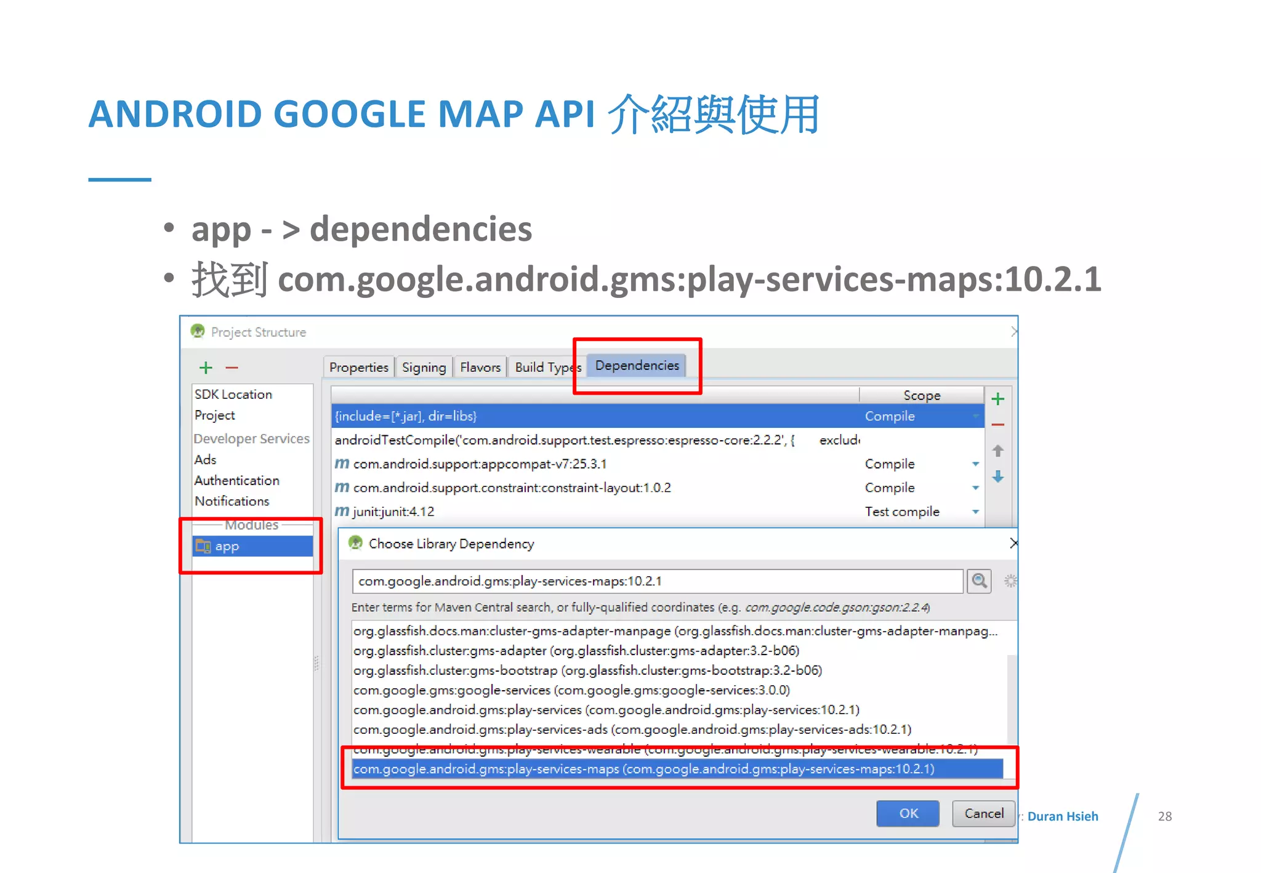Image resolution: width=1261 pixels, height=873 pixels.
Task: Open the Test compile scope dropdown for junit
Action: [975, 512]
